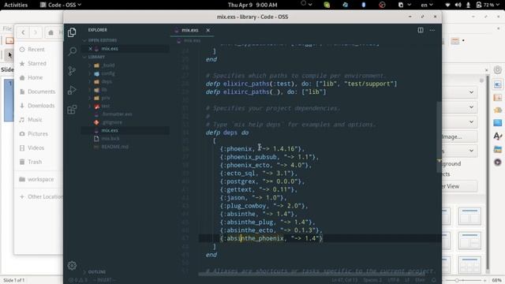Close mix.exs under Open Editors

tap(90, 49)
